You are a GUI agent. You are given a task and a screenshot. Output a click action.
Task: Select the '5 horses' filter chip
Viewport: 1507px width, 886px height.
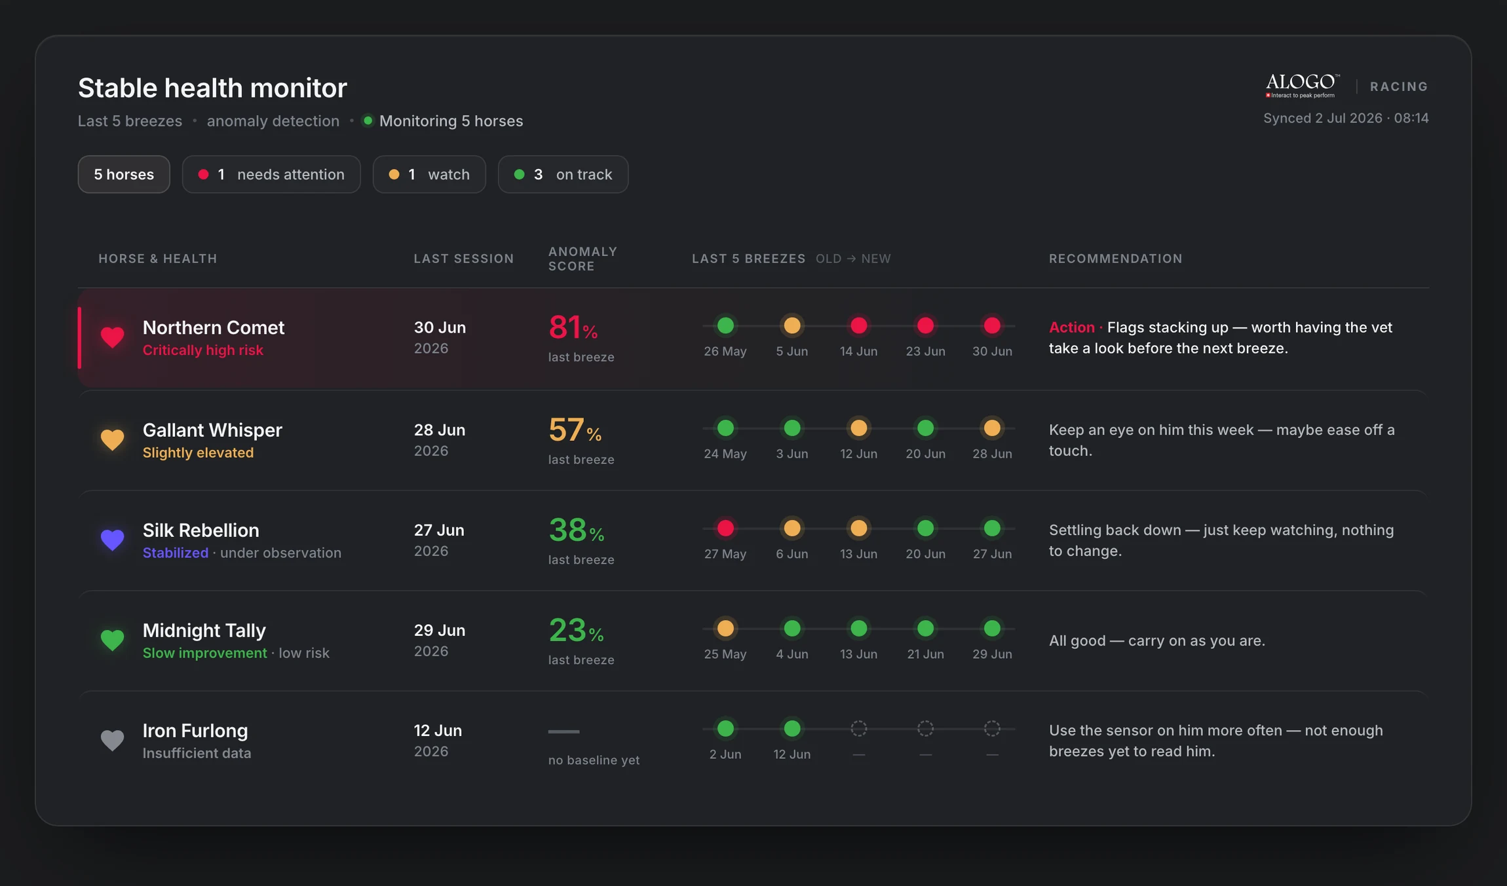[x=124, y=174]
